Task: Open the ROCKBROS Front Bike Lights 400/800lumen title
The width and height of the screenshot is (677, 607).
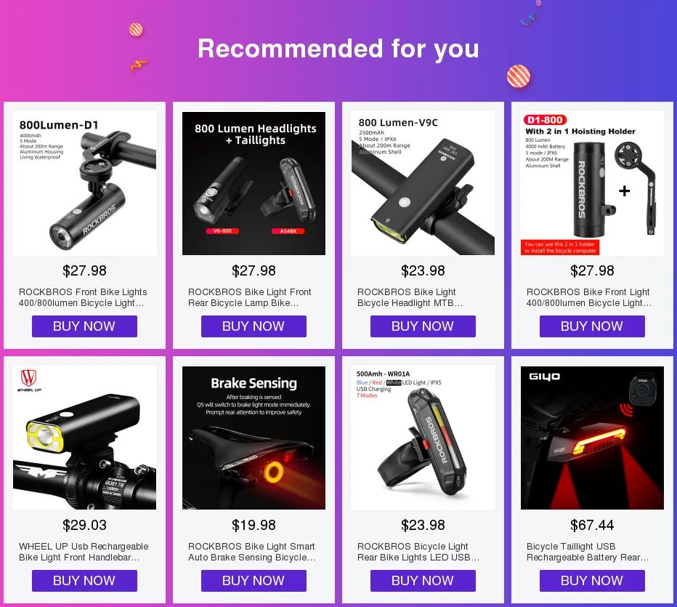Action: tap(83, 297)
